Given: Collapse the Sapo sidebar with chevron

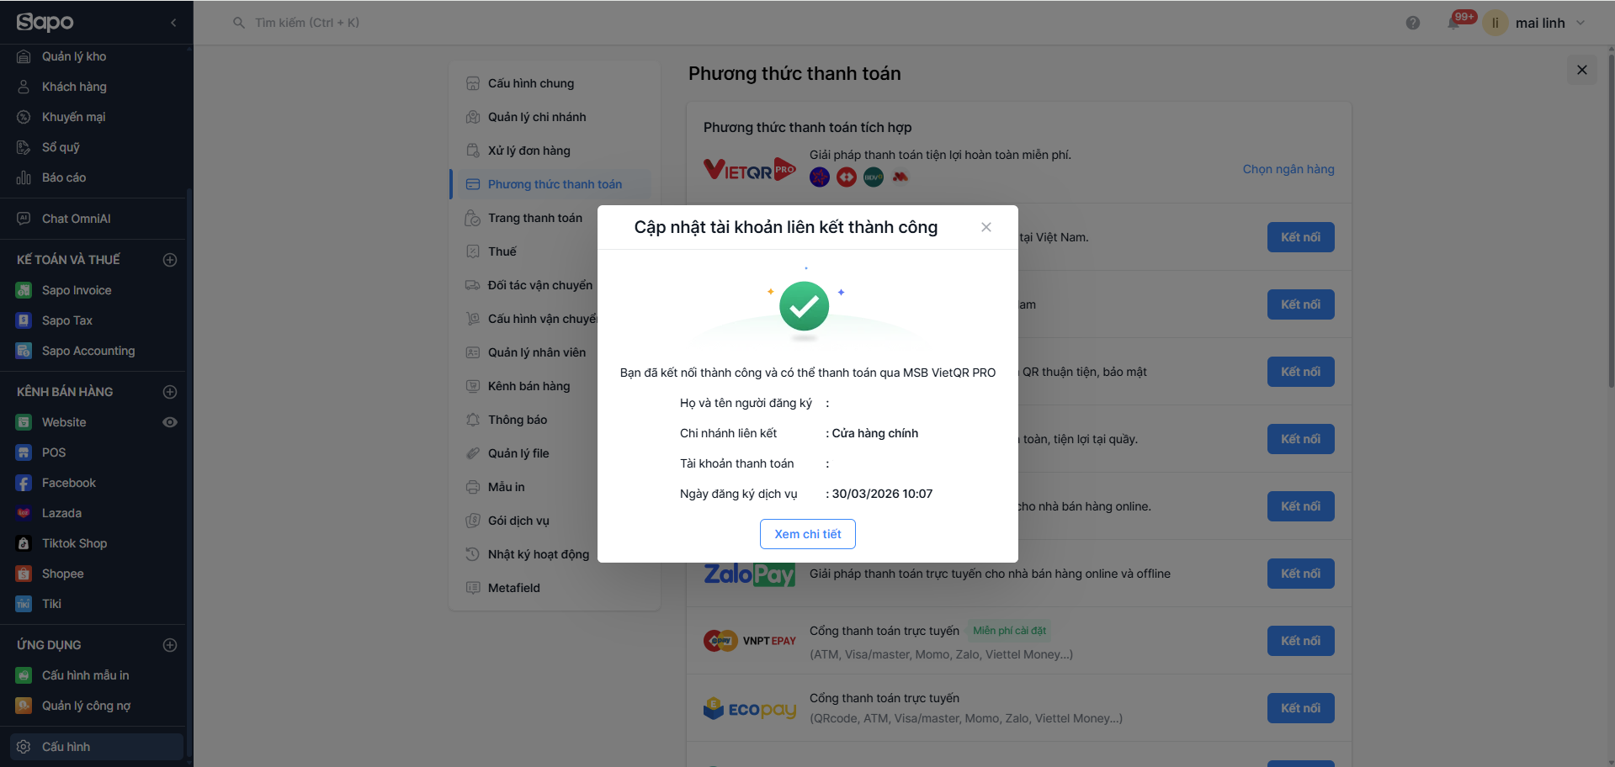Looking at the screenshot, I should (173, 23).
